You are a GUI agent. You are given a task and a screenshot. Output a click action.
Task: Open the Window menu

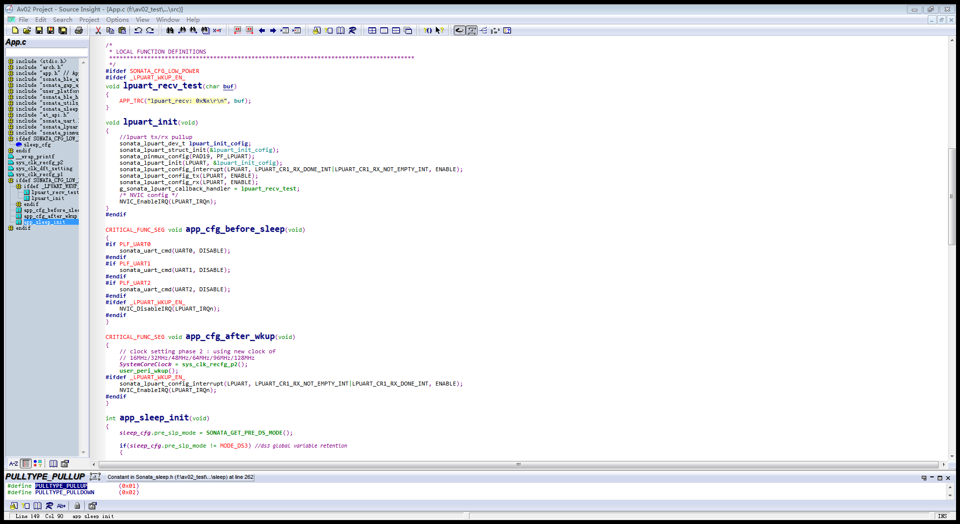(168, 20)
